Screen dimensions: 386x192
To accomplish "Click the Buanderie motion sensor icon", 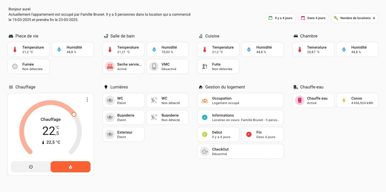I will [x=154, y=117].
